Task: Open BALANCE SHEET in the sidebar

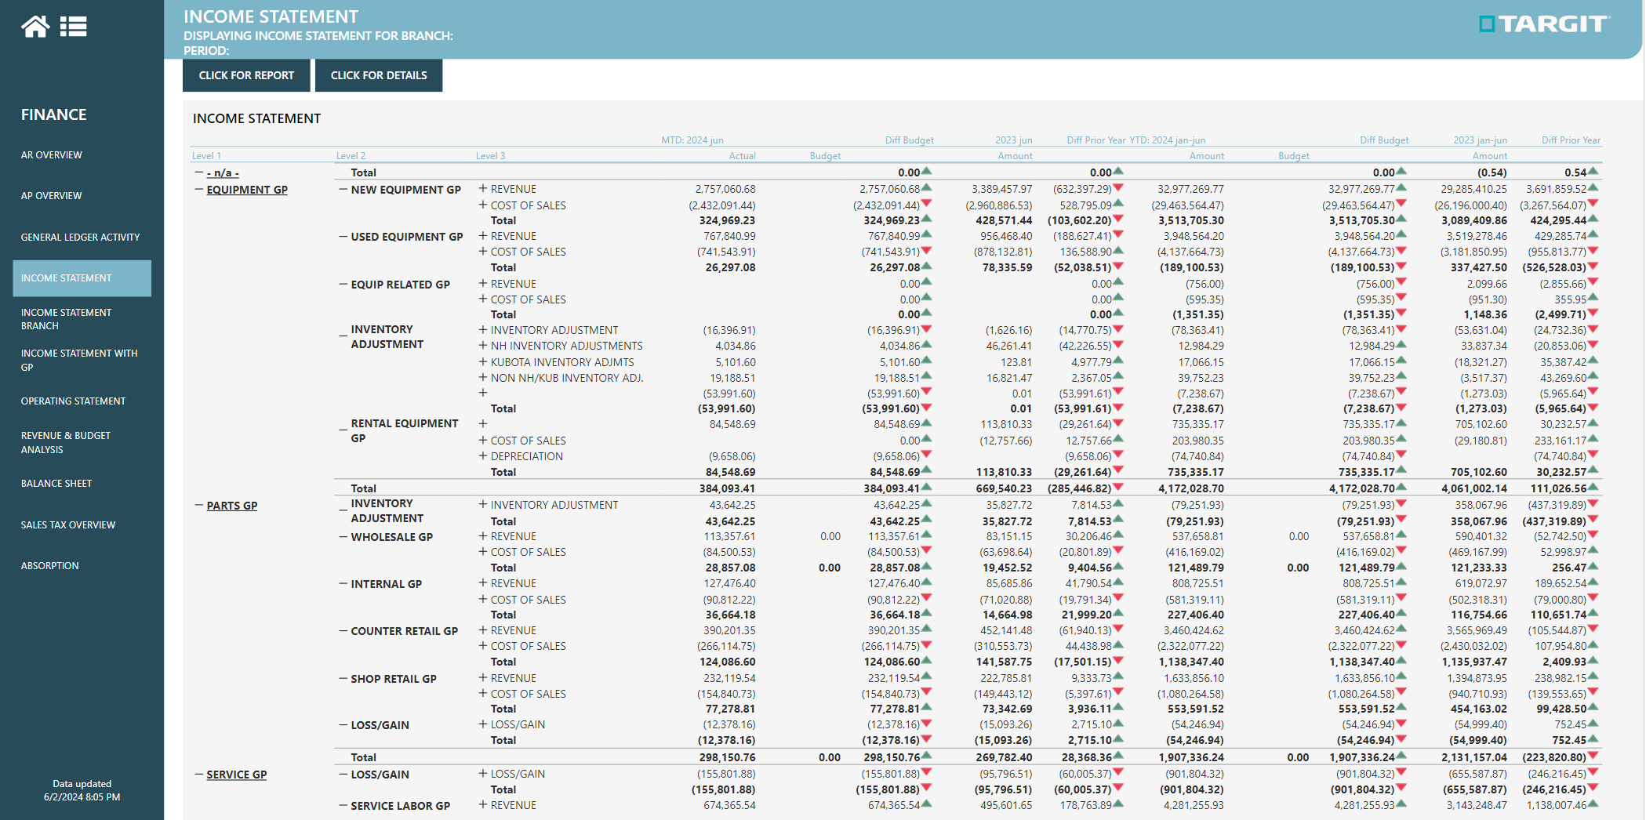Action: point(56,483)
